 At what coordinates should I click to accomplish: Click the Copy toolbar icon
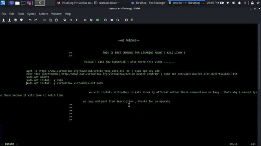coord(51,20)
